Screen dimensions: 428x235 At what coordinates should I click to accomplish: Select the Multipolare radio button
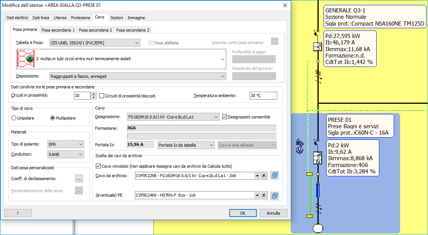coord(53,118)
